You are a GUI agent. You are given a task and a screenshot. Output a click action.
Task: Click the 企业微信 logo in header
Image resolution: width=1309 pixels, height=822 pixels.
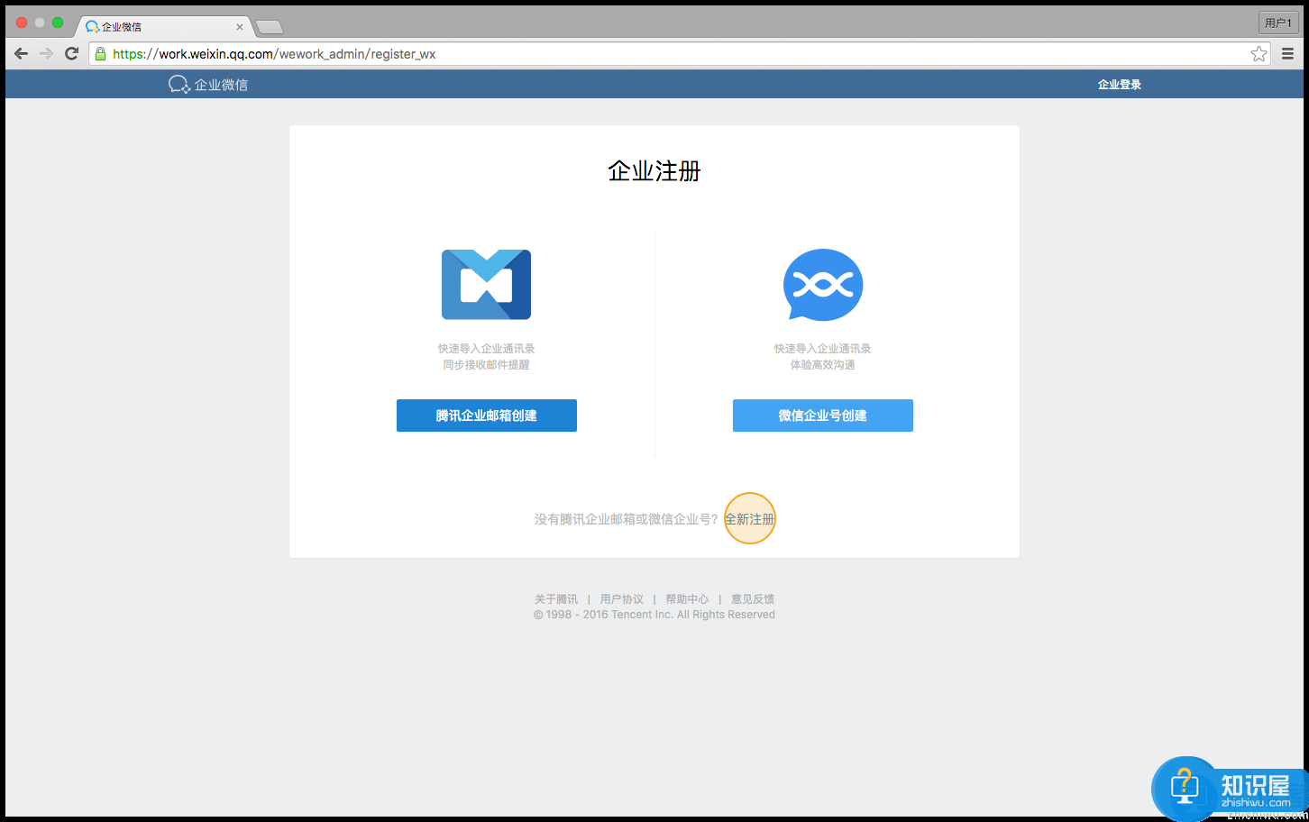point(208,85)
